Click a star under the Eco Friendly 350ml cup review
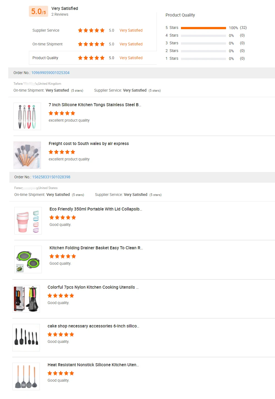 62,217
